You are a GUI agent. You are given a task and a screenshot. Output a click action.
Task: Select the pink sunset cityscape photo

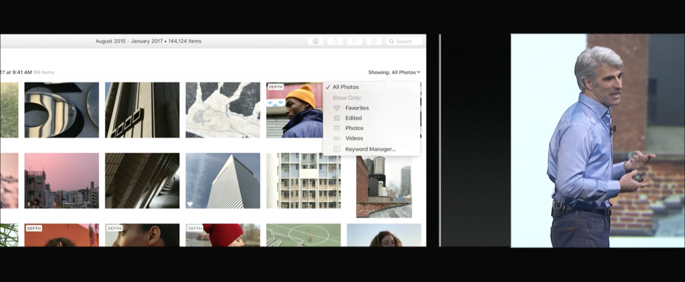[62, 180]
